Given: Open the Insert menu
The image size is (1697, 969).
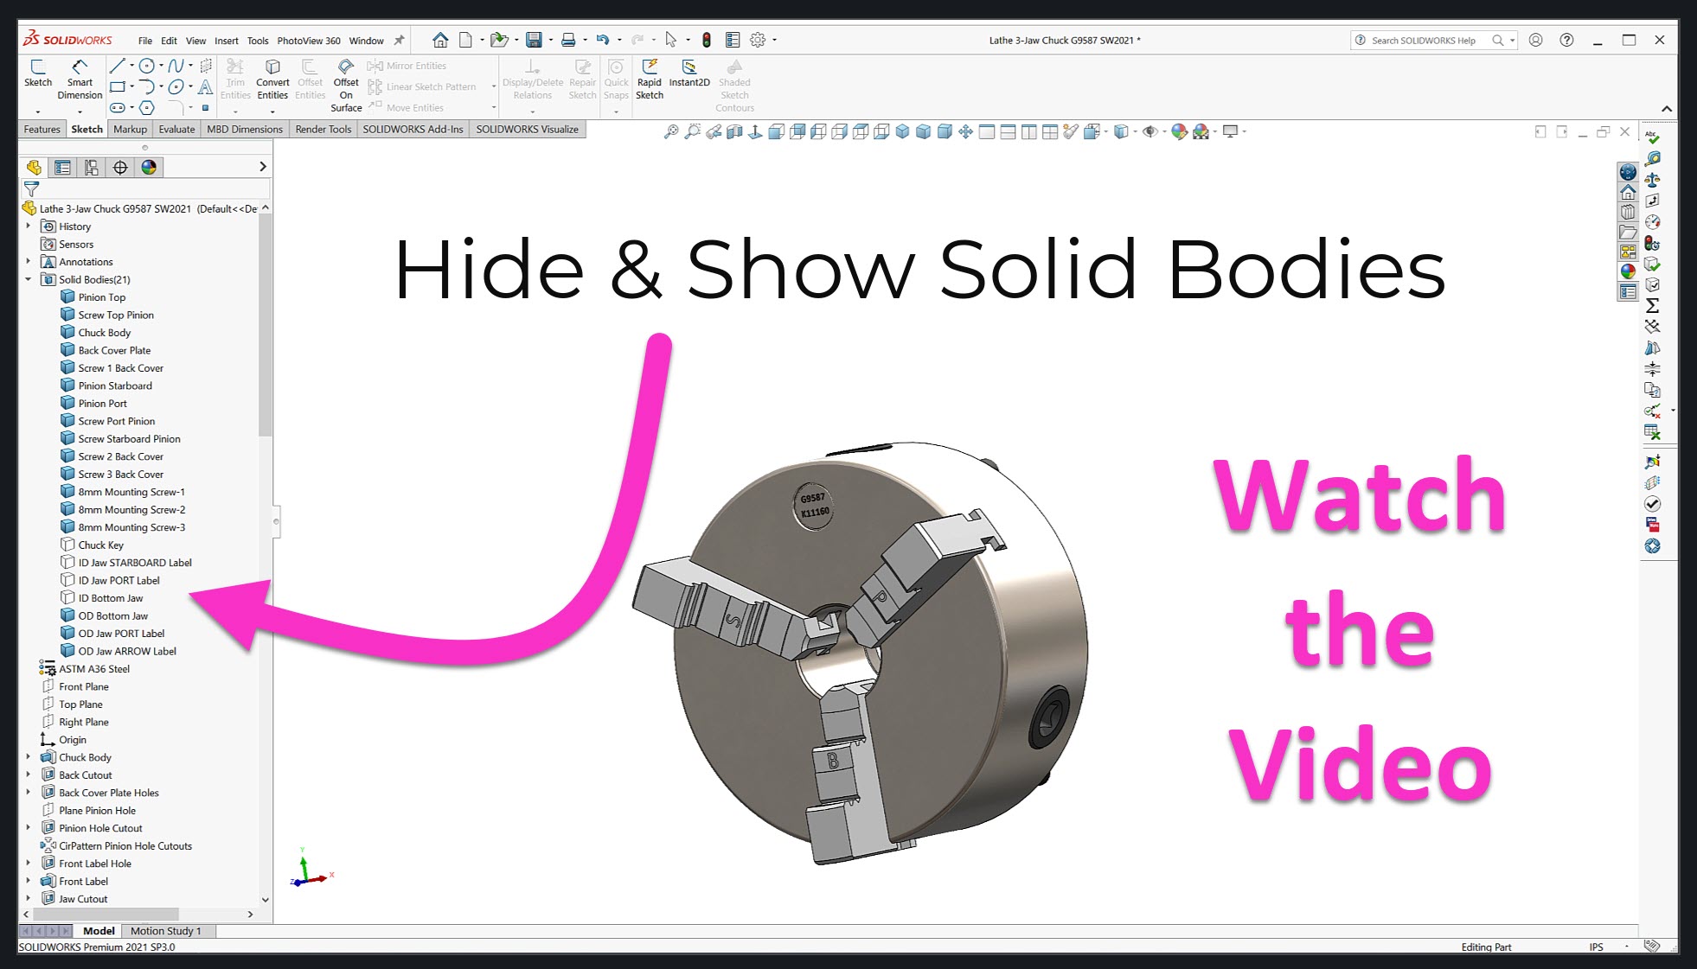Looking at the screenshot, I should pos(227,41).
